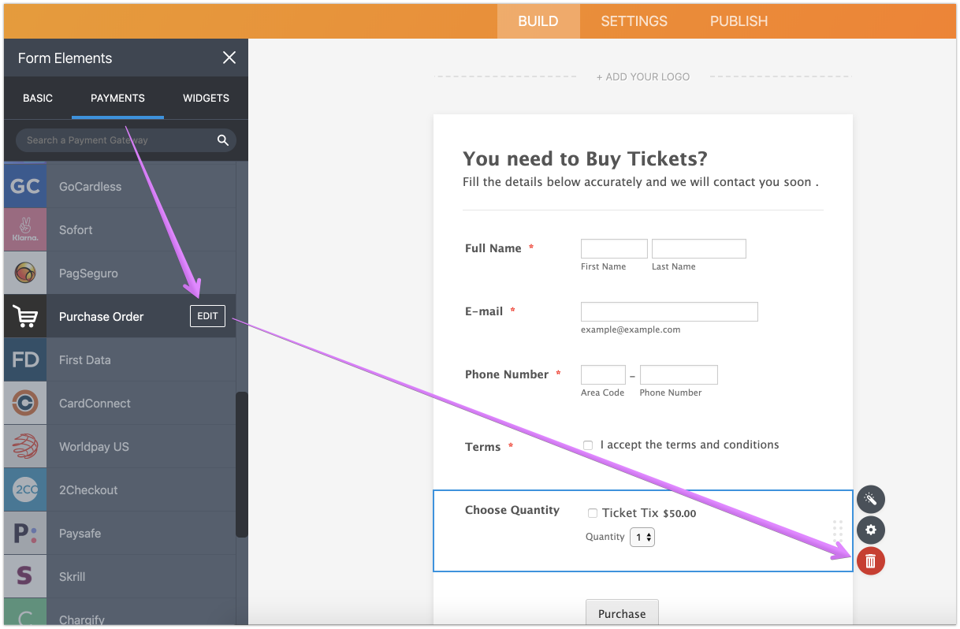Click the CardConnect logo icon
The height and width of the screenshot is (629, 960).
coord(25,404)
